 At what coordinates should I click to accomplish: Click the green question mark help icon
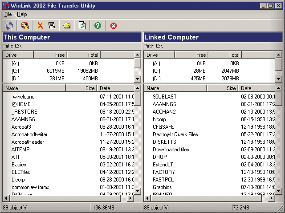98,26
